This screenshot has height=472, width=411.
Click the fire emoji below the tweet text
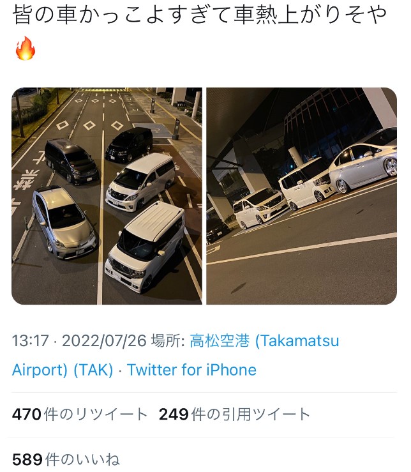26,49
